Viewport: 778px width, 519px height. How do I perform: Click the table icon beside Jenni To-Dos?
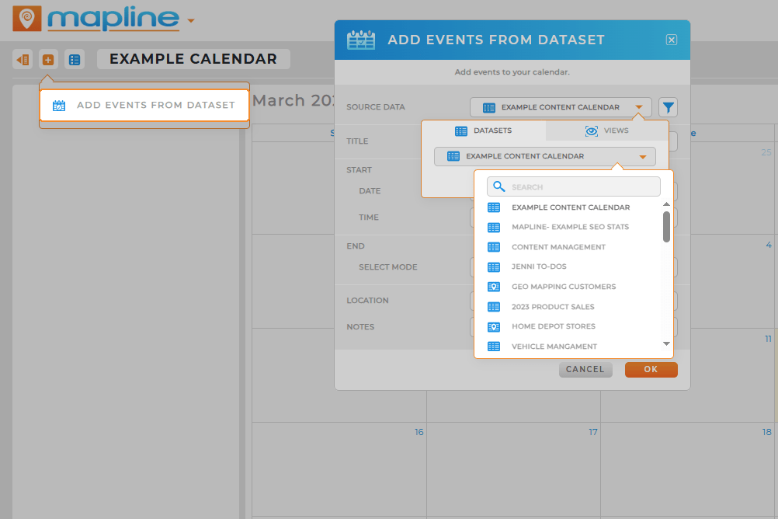click(494, 267)
